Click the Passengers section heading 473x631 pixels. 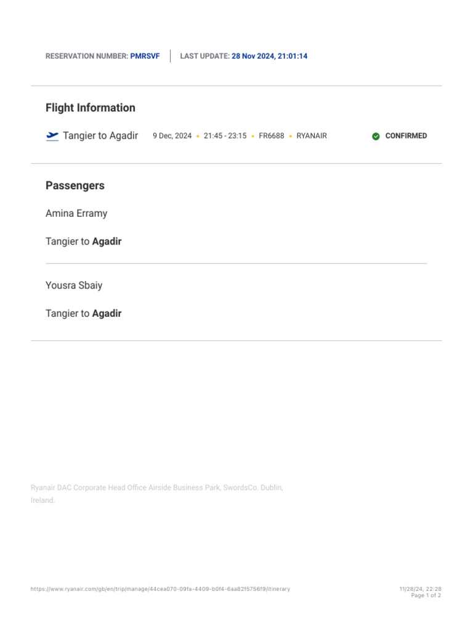(x=75, y=185)
